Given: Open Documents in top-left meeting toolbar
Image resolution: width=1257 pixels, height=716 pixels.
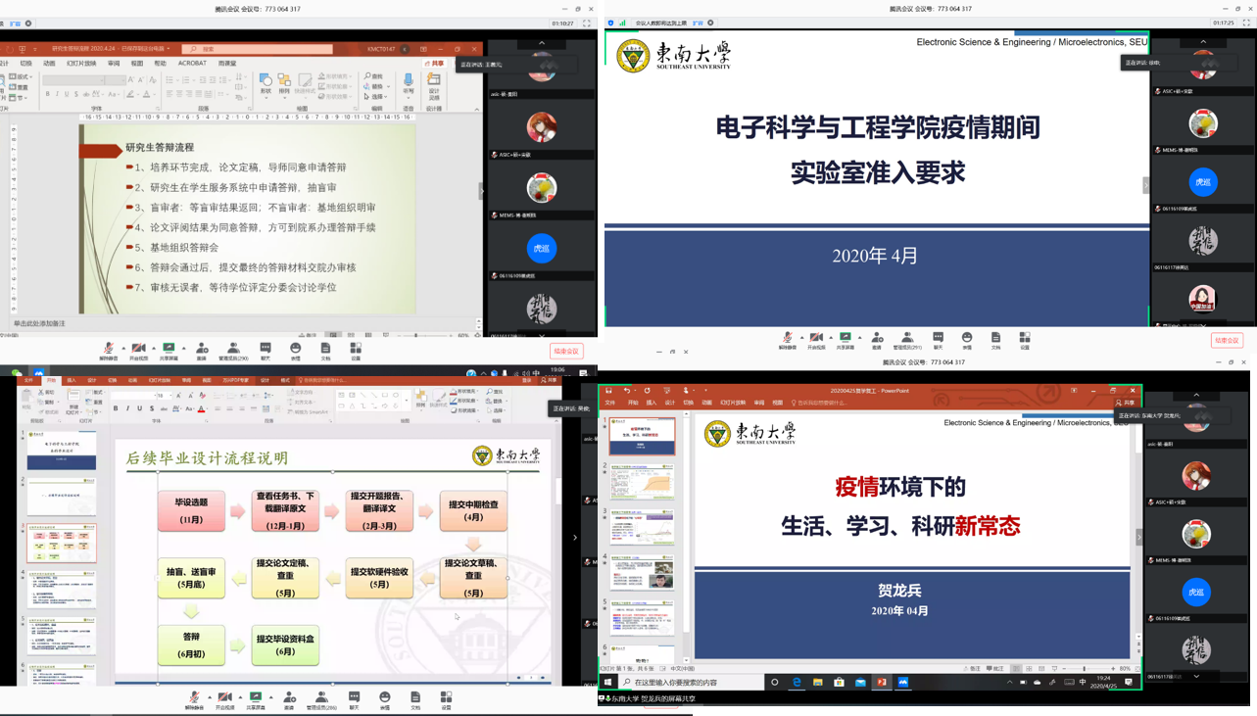Looking at the screenshot, I should 325,350.
